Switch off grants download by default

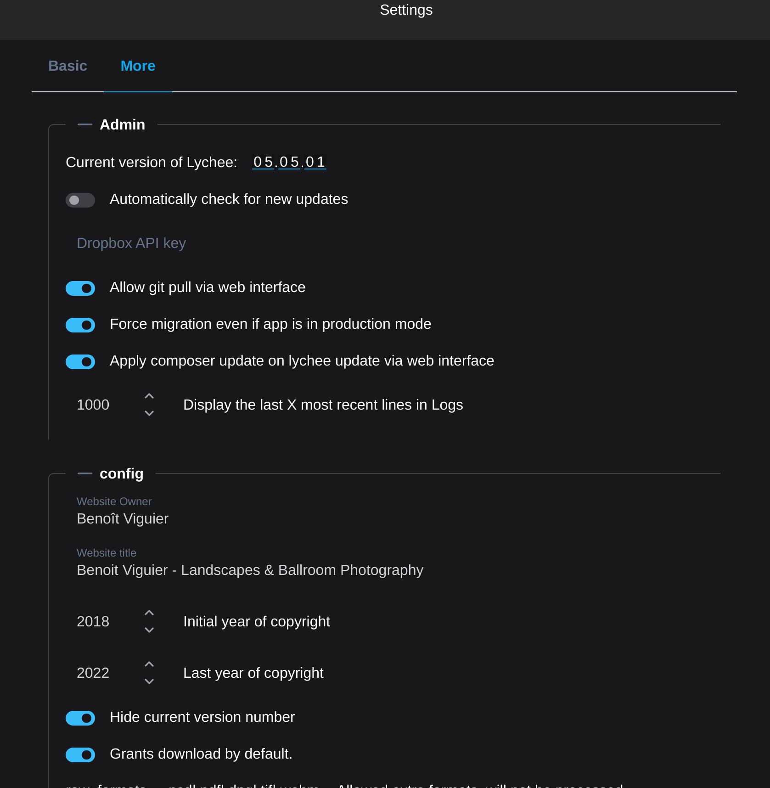[x=80, y=755]
